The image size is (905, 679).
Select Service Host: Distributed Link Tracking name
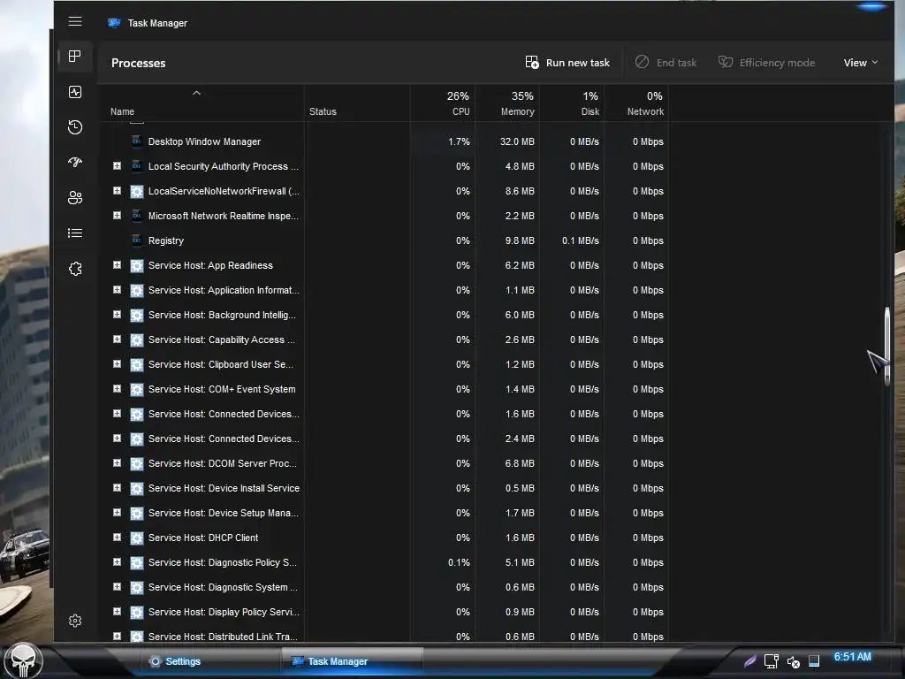[x=223, y=637]
